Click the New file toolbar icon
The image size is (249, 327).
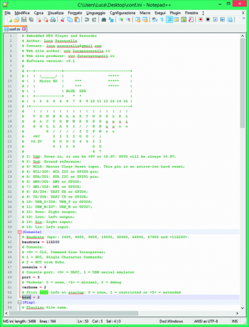pyautogui.click(x=10, y=20)
